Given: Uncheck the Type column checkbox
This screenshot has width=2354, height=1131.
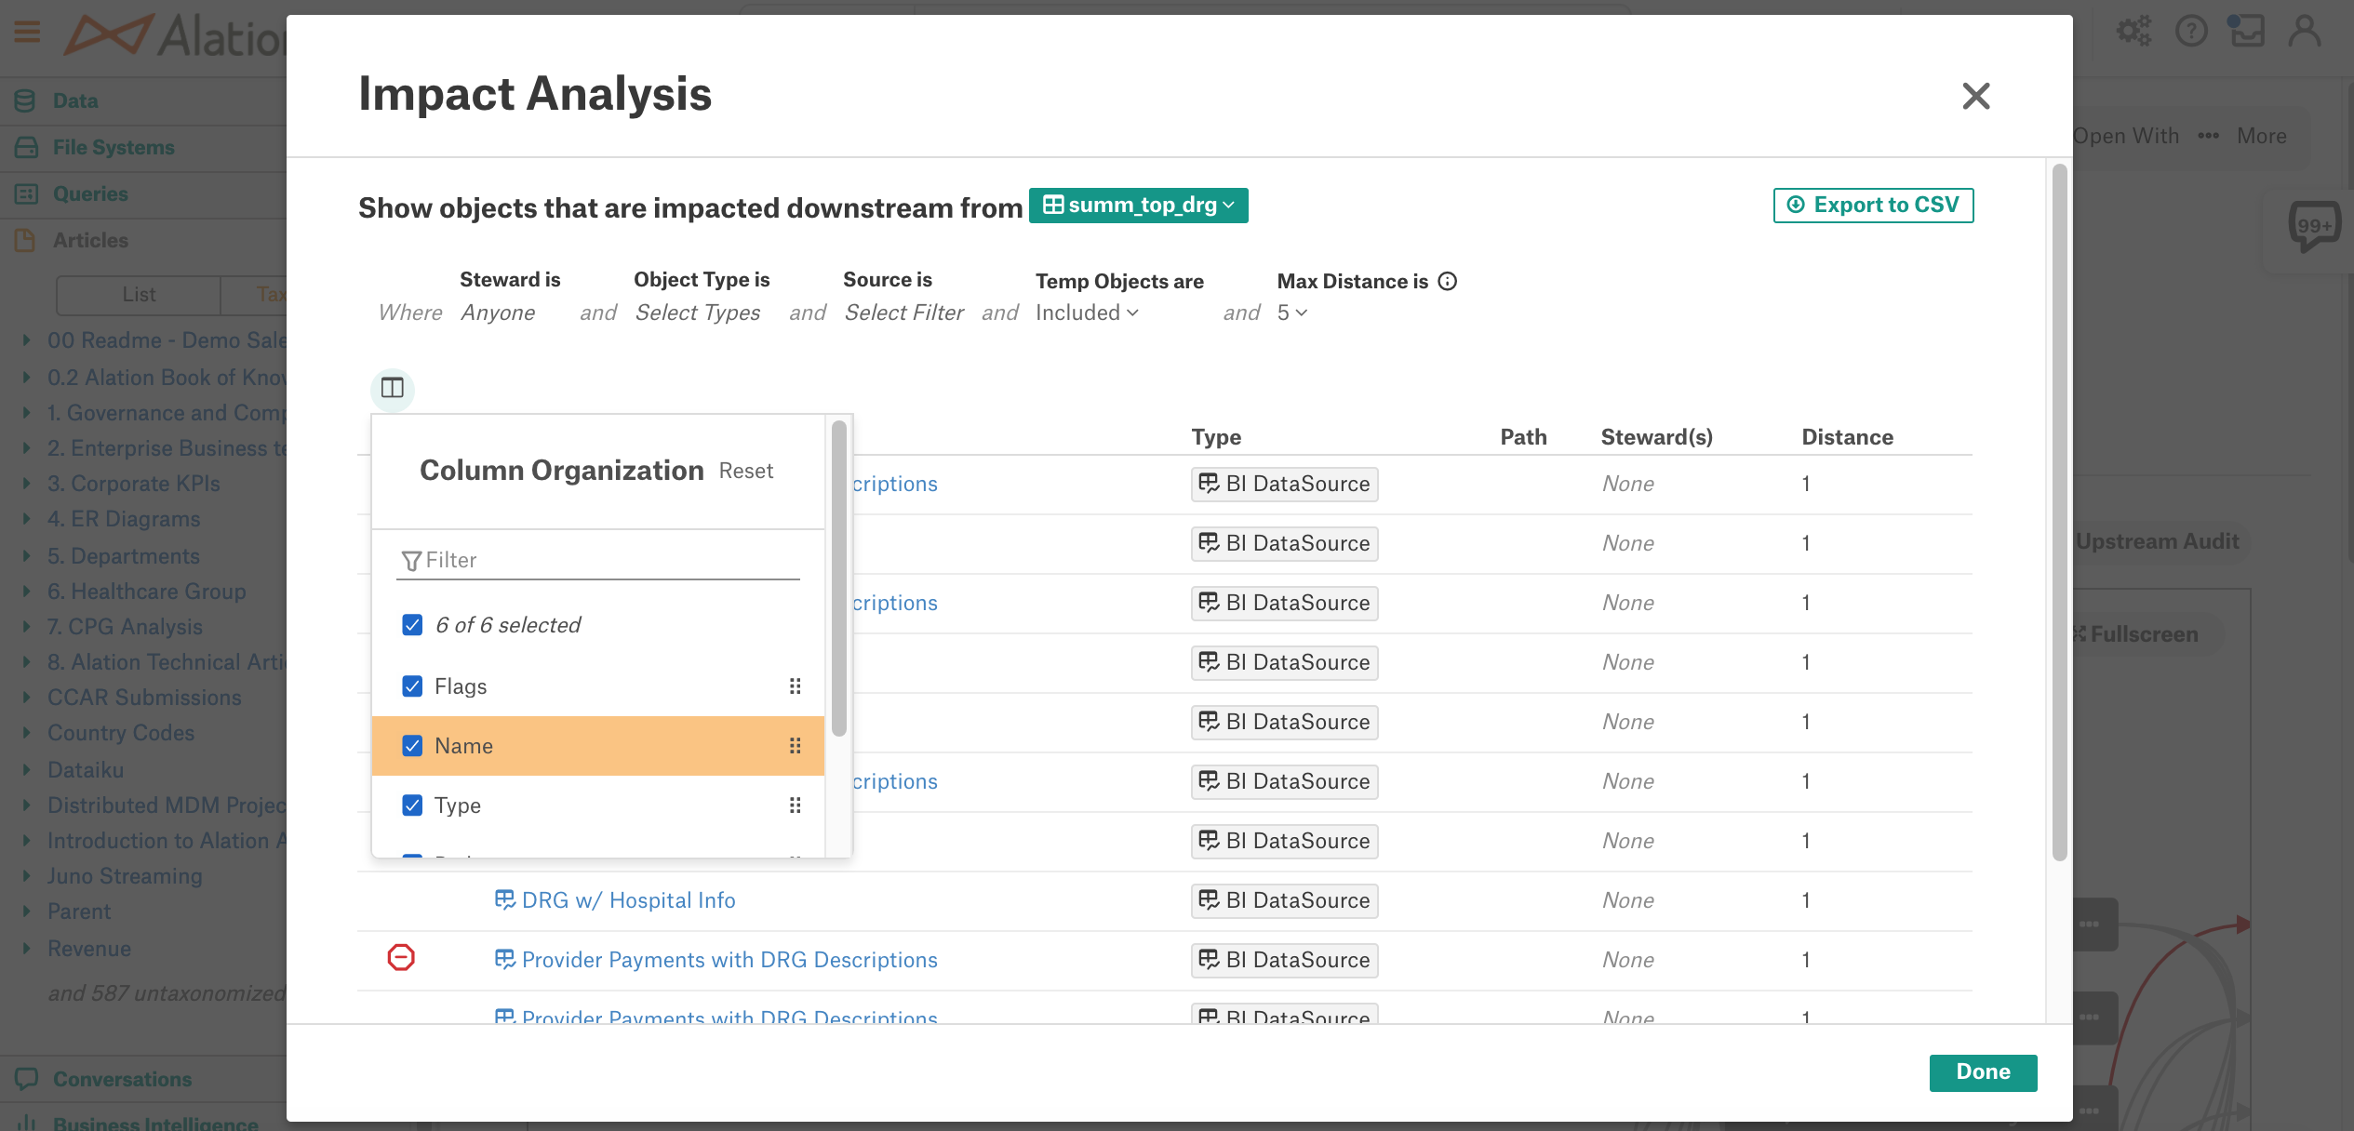Looking at the screenshot, I should [412, 805].
